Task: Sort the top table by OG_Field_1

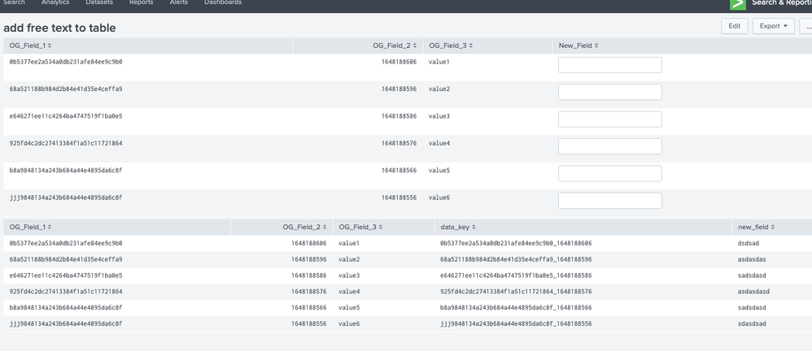Action: [30, 45]
